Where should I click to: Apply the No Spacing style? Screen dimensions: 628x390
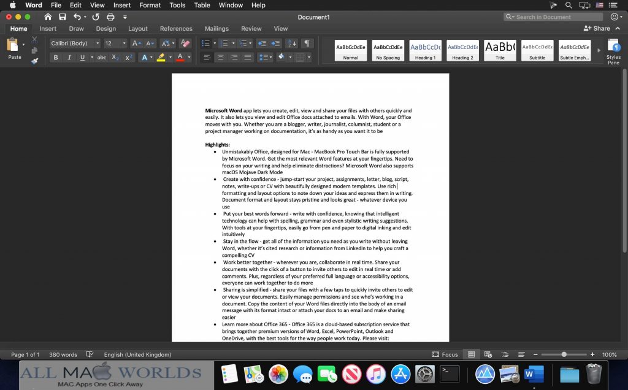coord(388,50)
